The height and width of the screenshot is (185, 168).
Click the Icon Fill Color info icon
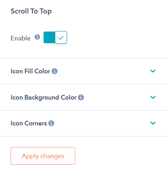[x=55, y=71]
